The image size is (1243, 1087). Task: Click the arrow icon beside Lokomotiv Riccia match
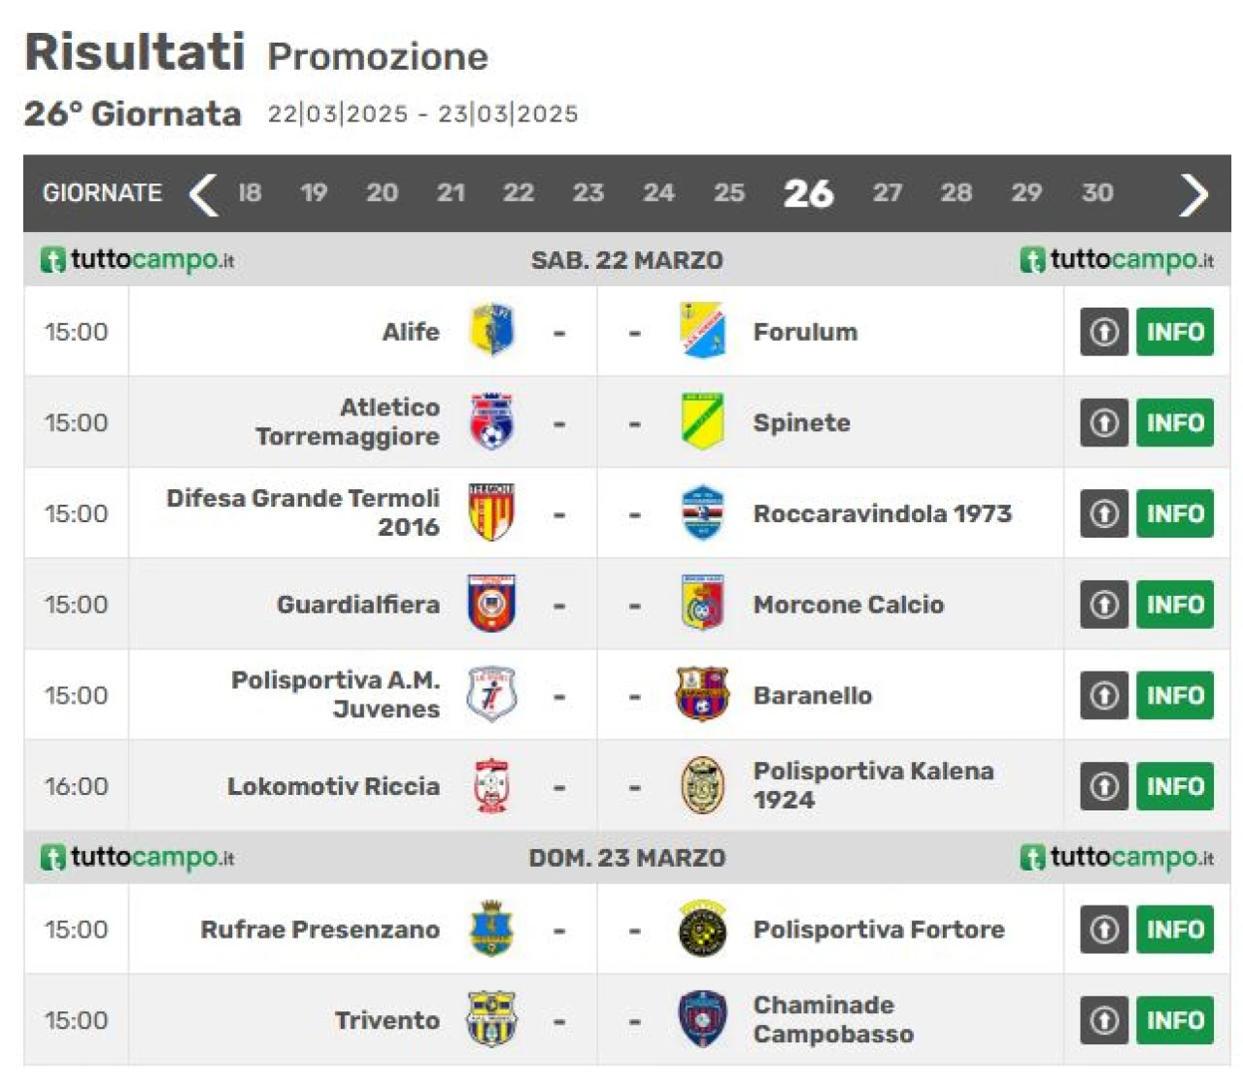(1104, 786)
